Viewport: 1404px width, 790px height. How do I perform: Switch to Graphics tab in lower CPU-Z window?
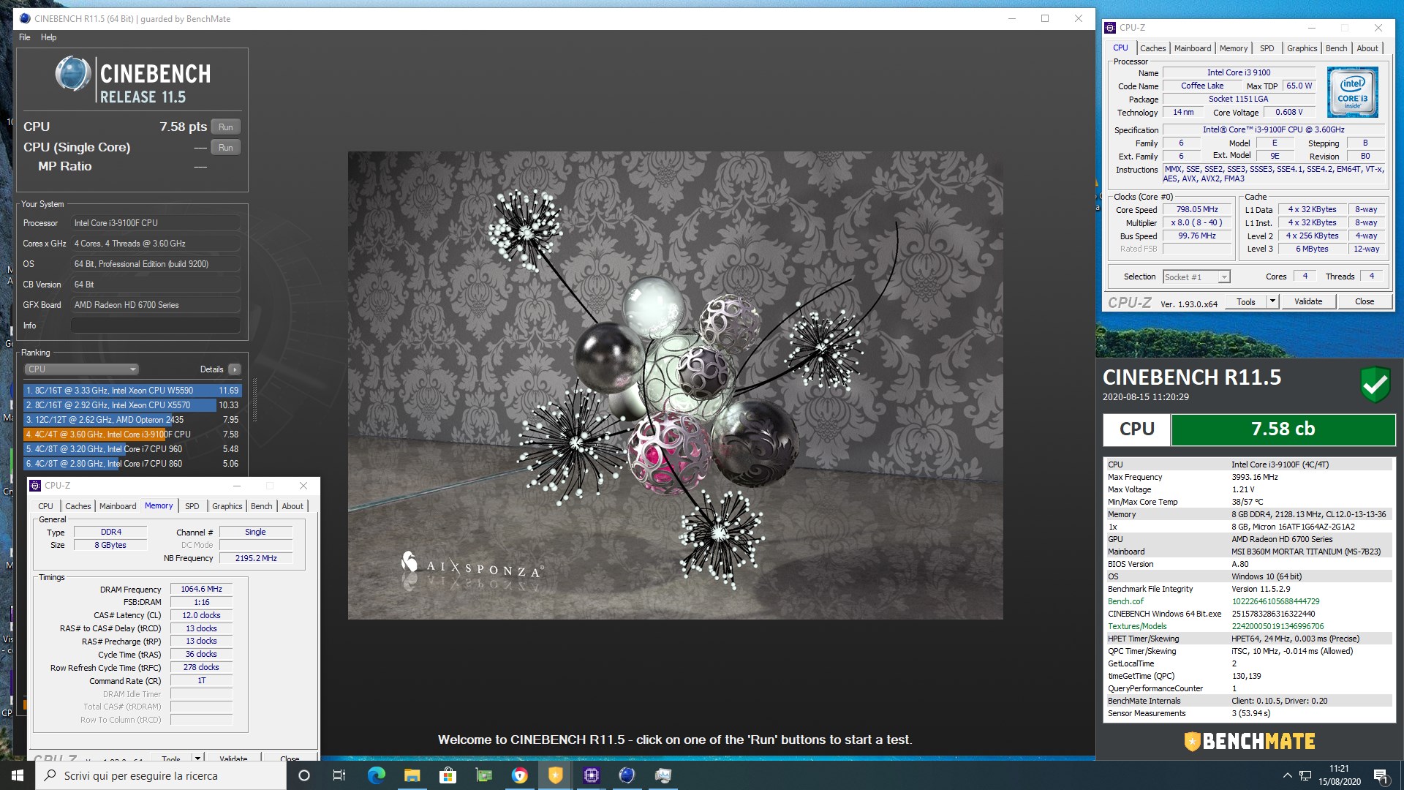pyautogui.click(x=227, y=506)
